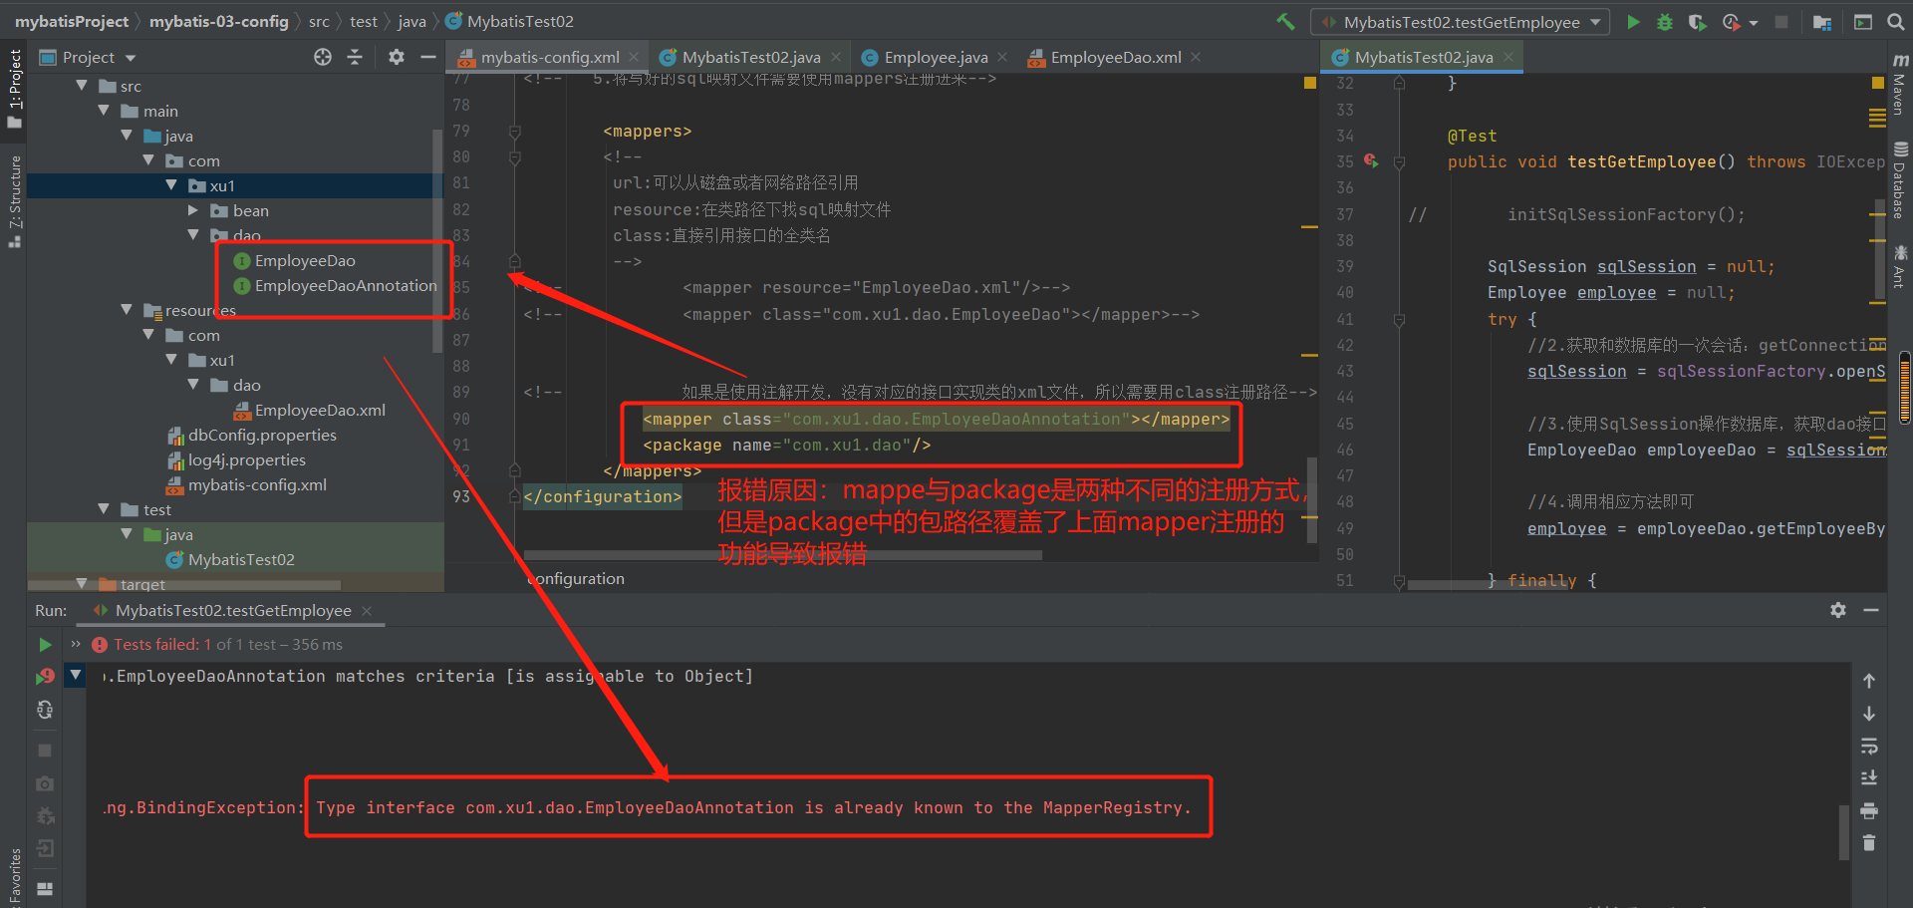Viewport: 1913px width, 908px height.
Task: Click mybatisProject in the breadcrumb bar
Action: pos(72,21)
